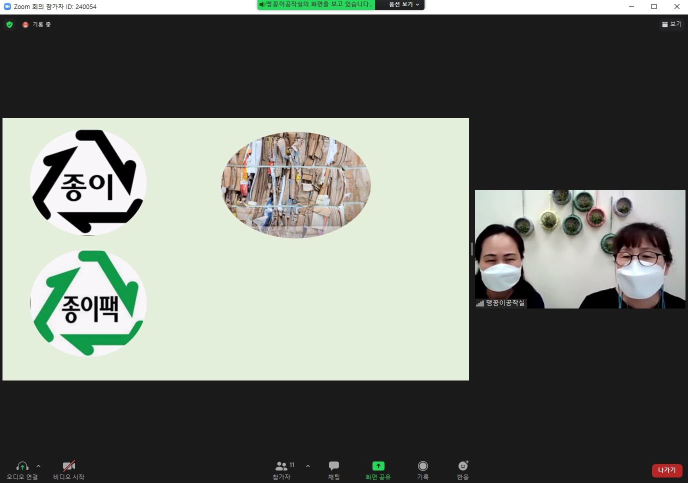688x483 pixels.
Task: Click the 기록 record icon
Action: tap(423, 466)
